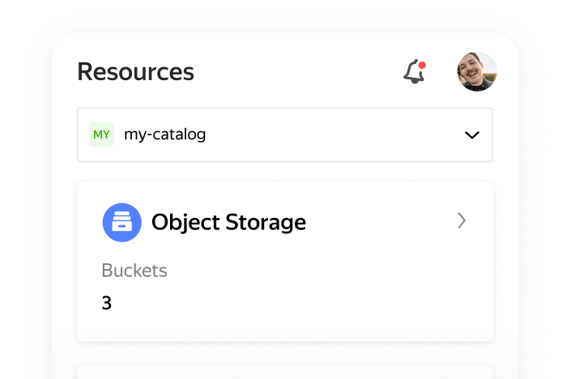
Task: Click the blue Object Storage icon
Action: click(122, 222)
